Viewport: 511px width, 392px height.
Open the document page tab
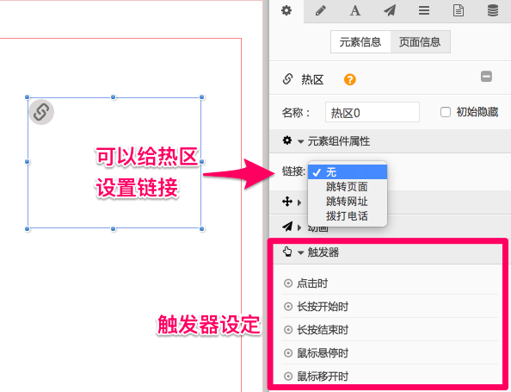(x=459, y=10)
